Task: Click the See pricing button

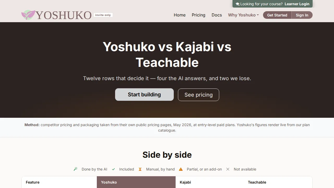Action: pos(199,95)
